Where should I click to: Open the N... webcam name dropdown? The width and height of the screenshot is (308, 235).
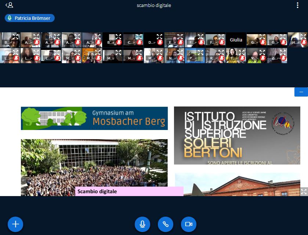tap(172, 58)
